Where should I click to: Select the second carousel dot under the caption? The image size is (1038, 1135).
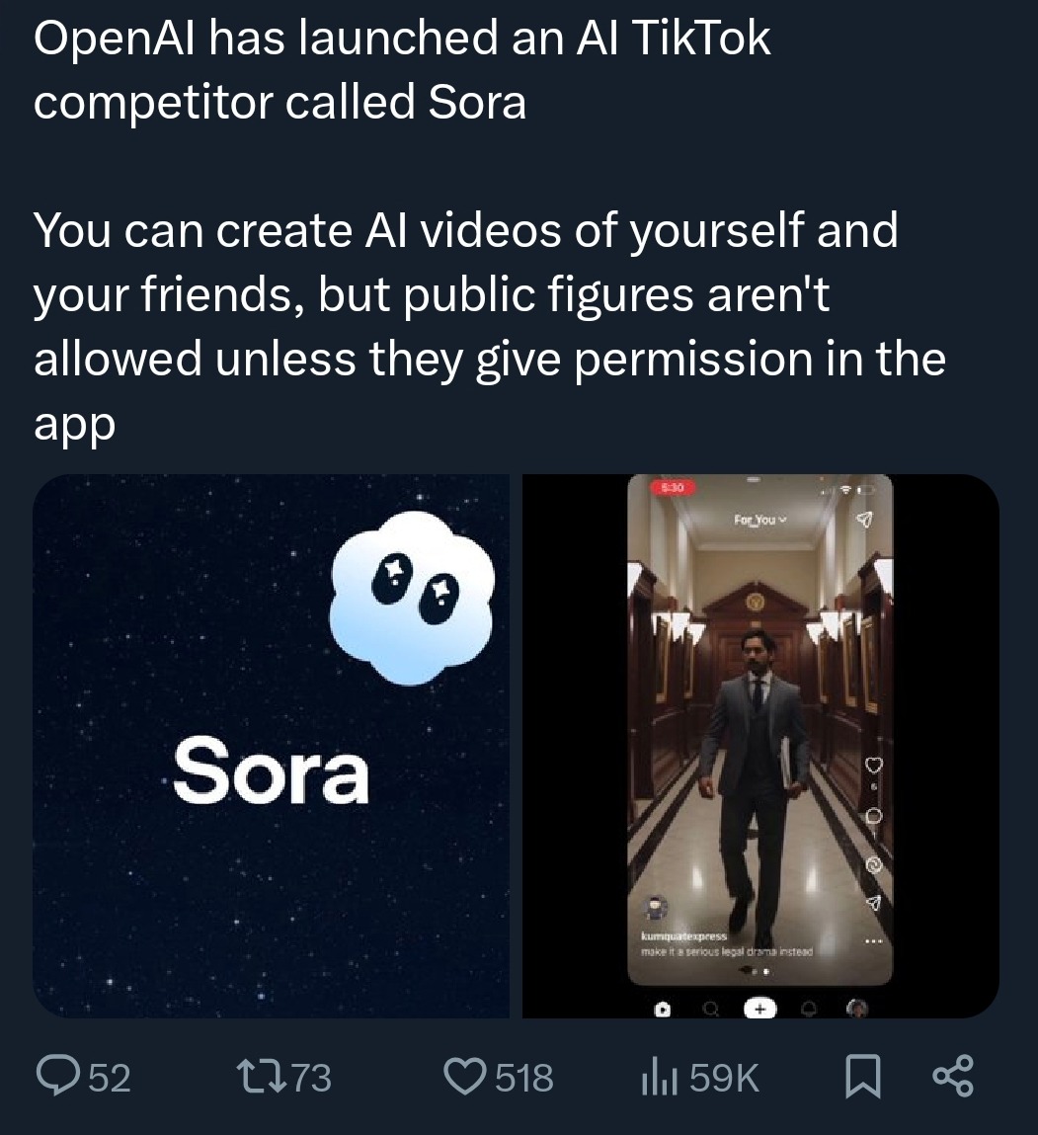click(x=766, y=972)
